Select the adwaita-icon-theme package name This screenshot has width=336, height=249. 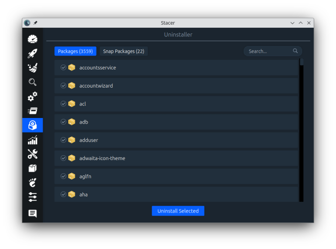tap(102, 158)
